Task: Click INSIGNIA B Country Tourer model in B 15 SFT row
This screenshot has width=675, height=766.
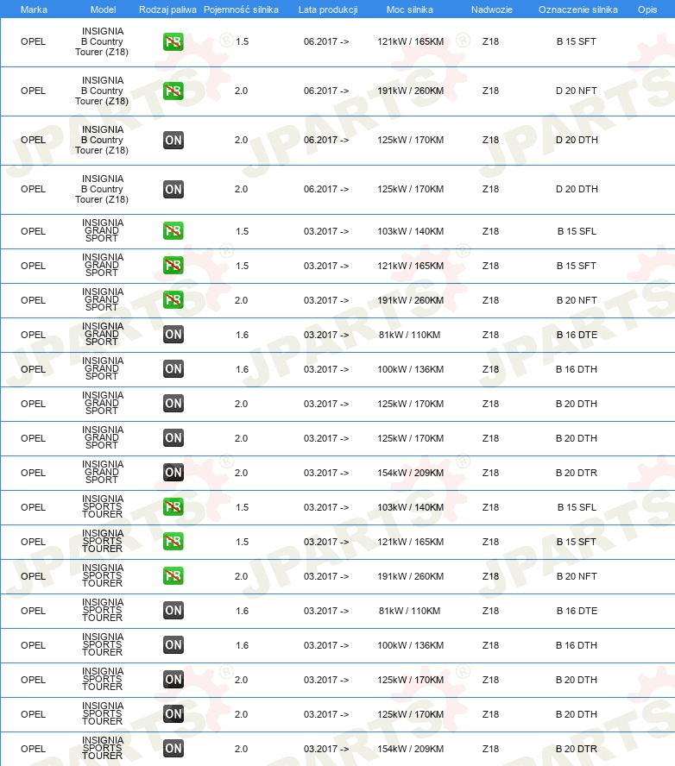Action: point(102,41)
